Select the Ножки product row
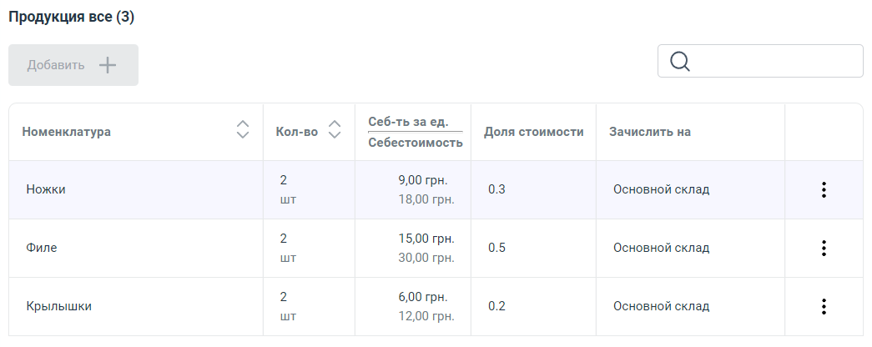This screenshot has width=872, height=347. coord(46,189)
